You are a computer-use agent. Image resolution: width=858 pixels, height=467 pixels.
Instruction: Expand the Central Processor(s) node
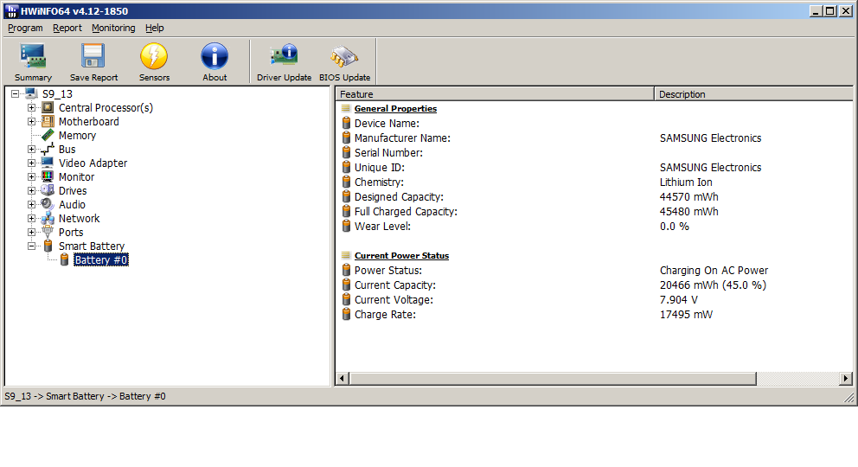(x=32, y=108)
